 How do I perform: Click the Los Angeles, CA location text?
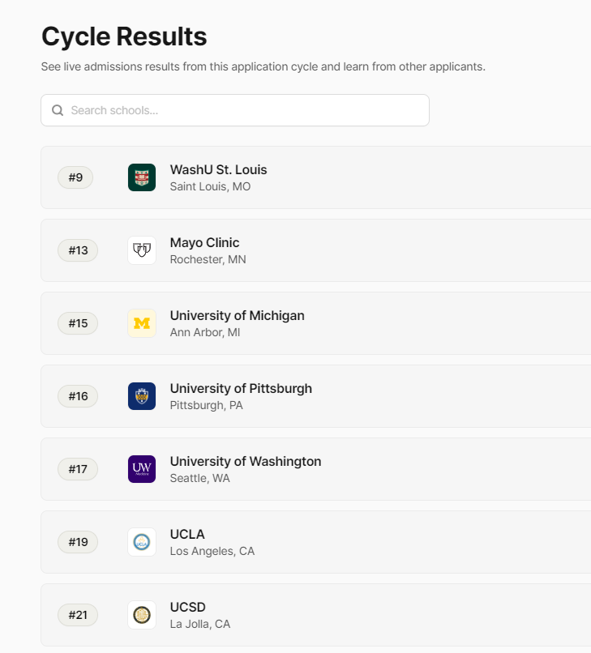pyautogui.click(x=212, y=551)
